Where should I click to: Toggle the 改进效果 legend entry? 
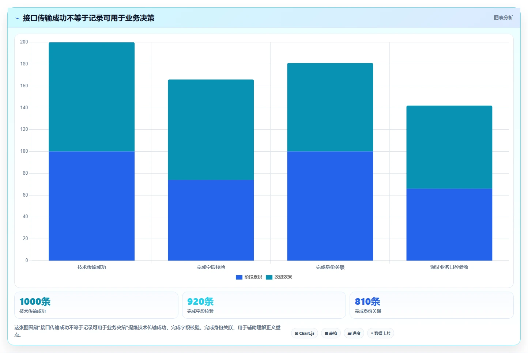click(x=279, y=277)
